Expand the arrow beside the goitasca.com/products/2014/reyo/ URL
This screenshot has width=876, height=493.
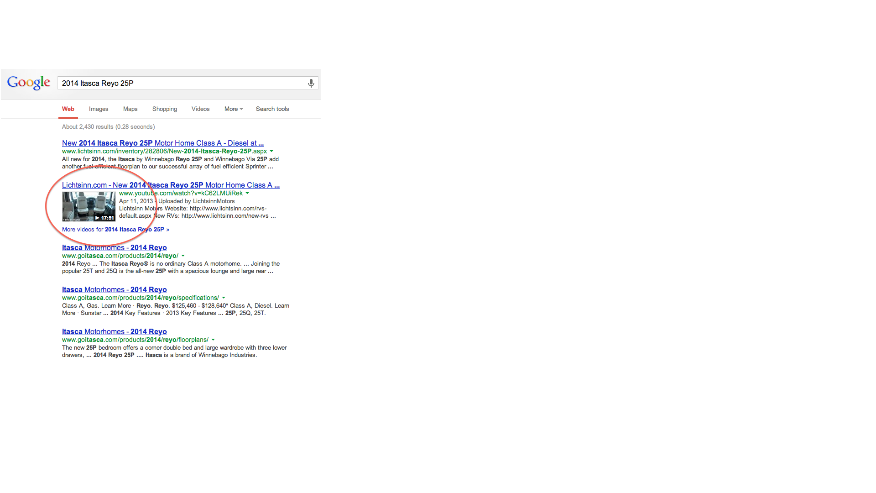[x=183, y=256]
